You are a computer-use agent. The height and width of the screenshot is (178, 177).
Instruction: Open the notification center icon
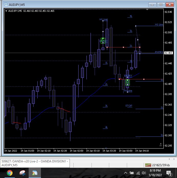[169, 173]
